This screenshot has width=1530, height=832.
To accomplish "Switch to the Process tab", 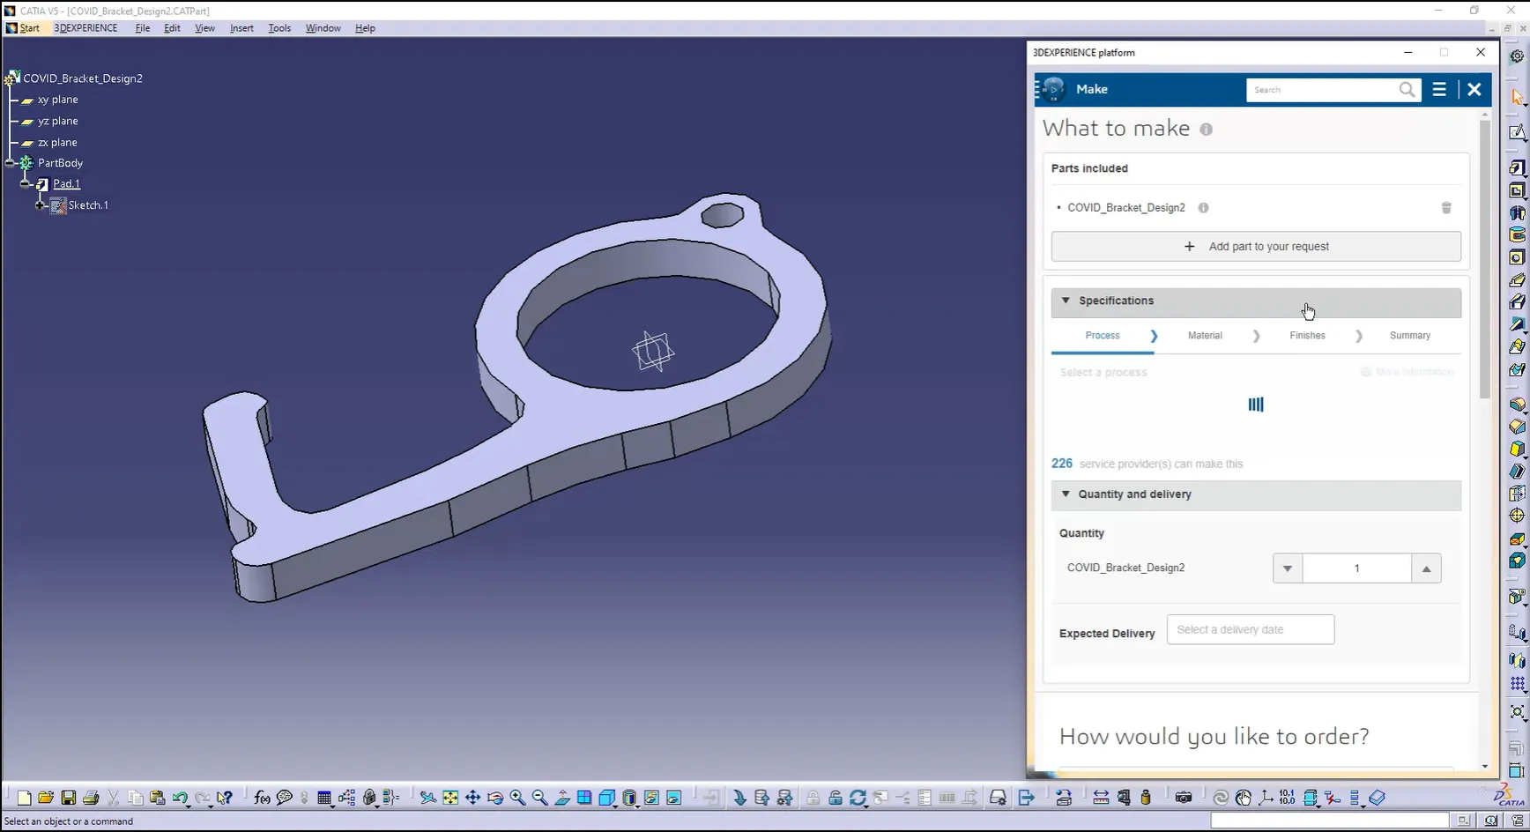I will [1103, 336].
